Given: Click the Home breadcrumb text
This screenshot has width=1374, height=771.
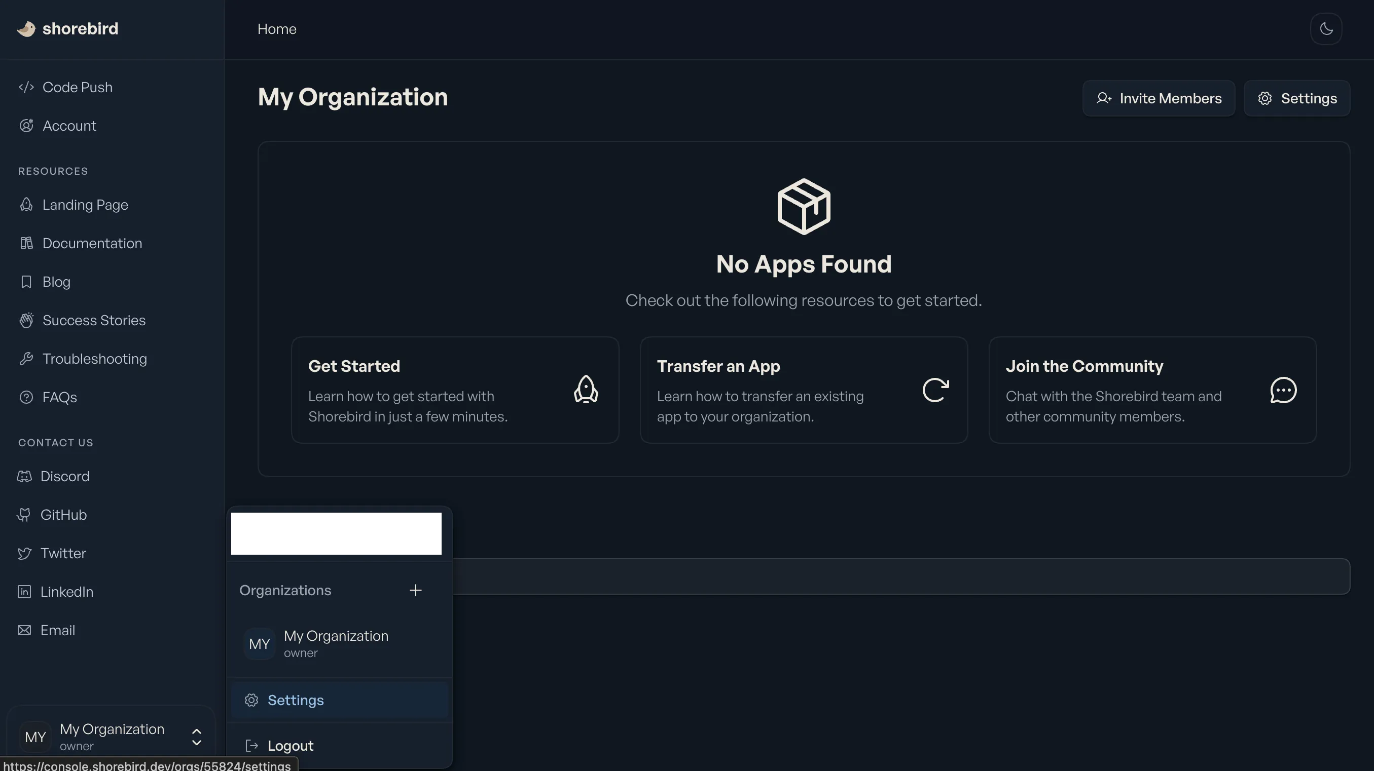Looking at the screenshot, I should 277,29.
